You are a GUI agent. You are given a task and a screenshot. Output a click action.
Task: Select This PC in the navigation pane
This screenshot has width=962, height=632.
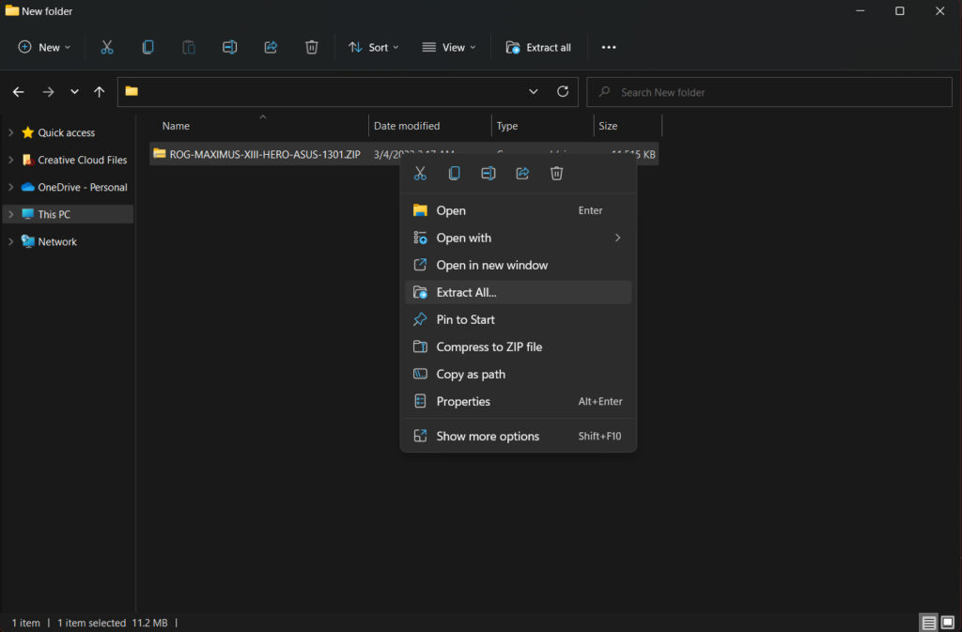point(54,215)
